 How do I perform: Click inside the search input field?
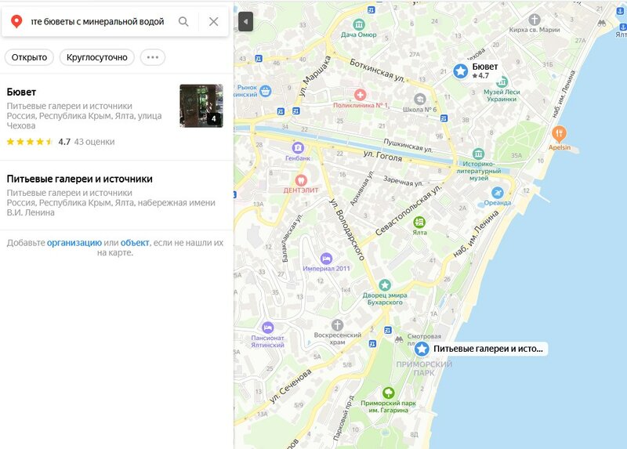click(98, 22)
